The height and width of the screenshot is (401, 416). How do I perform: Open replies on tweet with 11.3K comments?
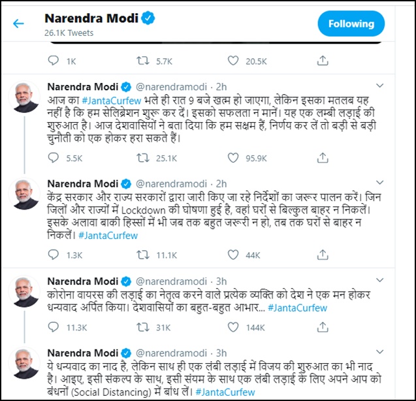coord(53,327)
